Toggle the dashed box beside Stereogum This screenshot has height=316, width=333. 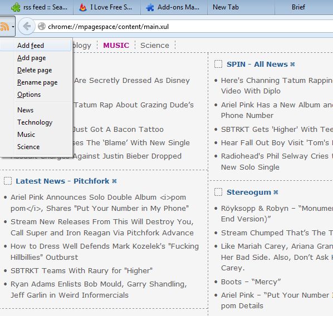[218, 192]
